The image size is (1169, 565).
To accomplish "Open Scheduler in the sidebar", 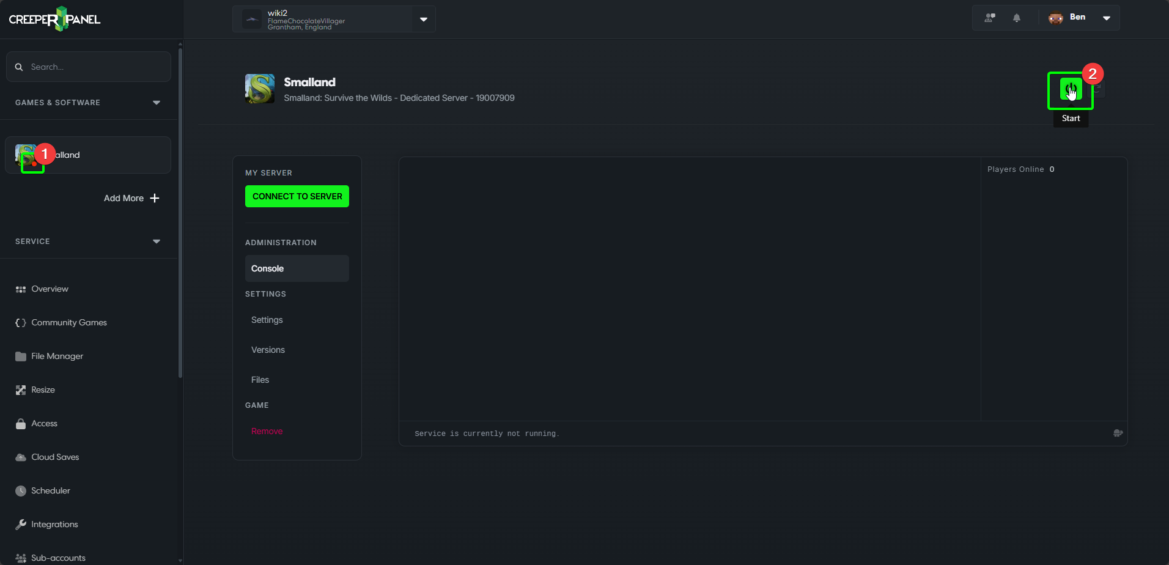I will coord(50,490).
